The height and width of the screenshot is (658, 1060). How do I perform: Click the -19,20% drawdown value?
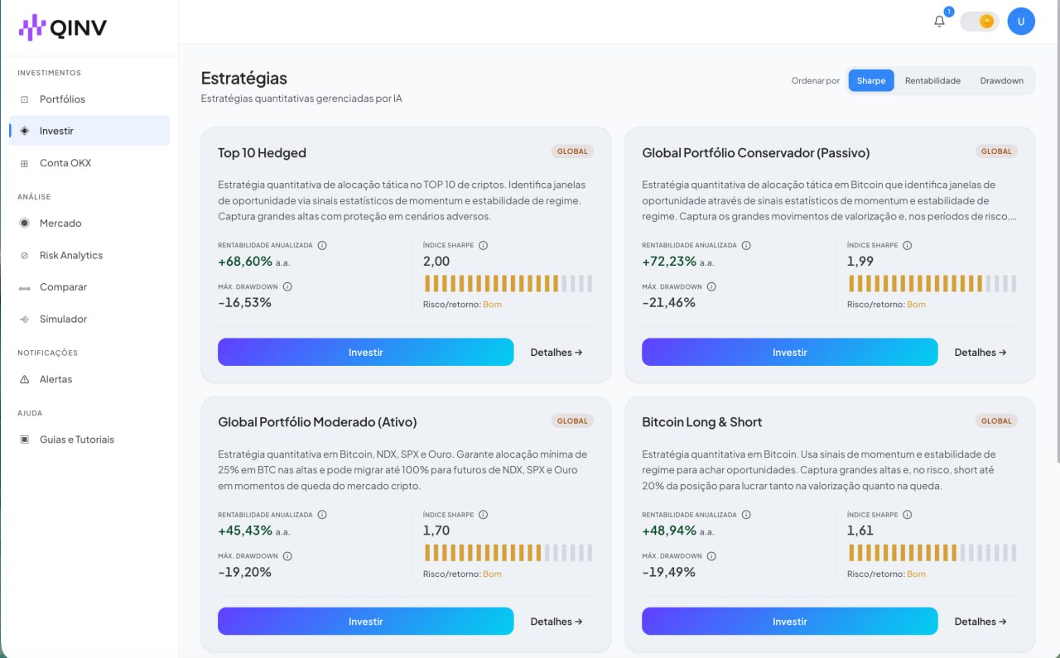click(244, 572)
